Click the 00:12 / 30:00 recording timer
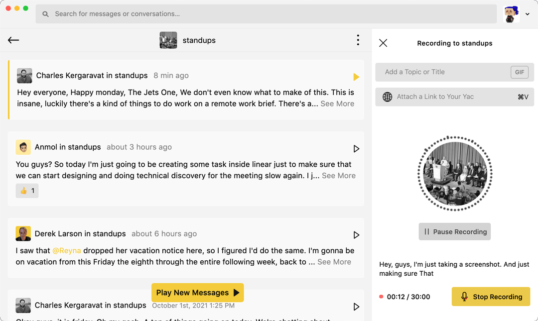Image resolution: width=538 pixels, height=321 pixels. [x=408, y=297]
